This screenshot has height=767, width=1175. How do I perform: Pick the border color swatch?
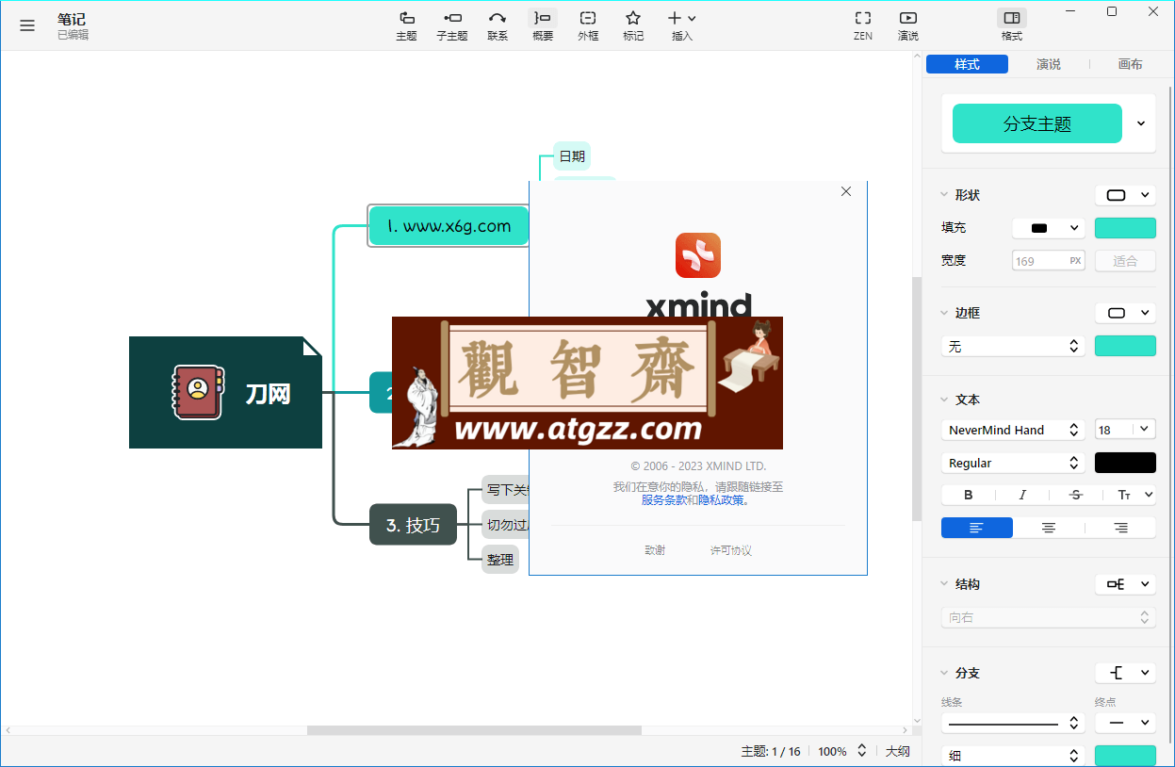tap(1125, 346)
